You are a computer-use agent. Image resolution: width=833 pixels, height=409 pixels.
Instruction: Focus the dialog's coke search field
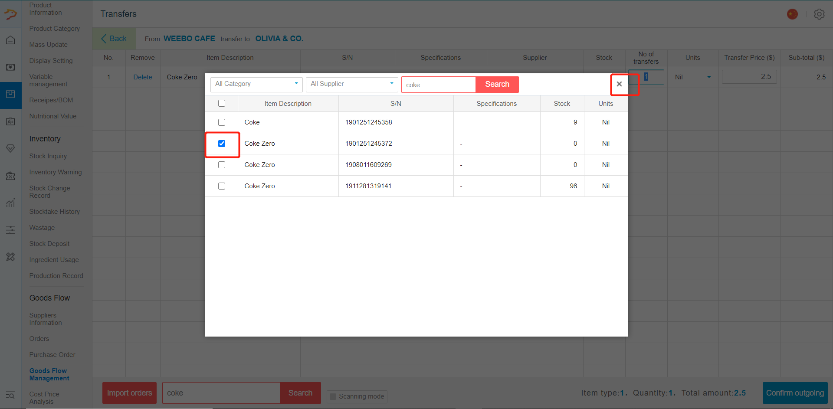pos(439,85)
